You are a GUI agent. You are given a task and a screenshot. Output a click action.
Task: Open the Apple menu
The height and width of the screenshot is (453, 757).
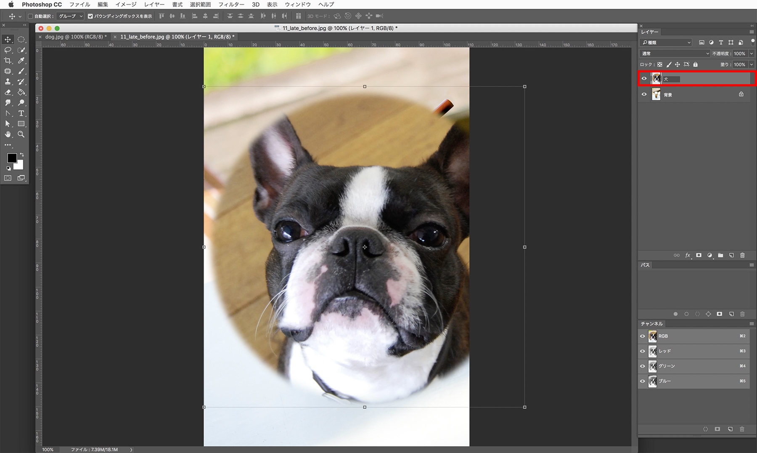point(11,5)
